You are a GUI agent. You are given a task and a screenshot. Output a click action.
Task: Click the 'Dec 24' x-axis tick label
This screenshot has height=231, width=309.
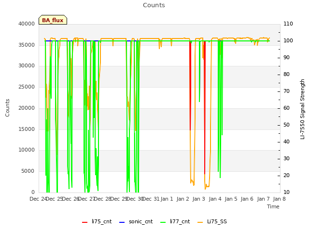tap(38, 199)
